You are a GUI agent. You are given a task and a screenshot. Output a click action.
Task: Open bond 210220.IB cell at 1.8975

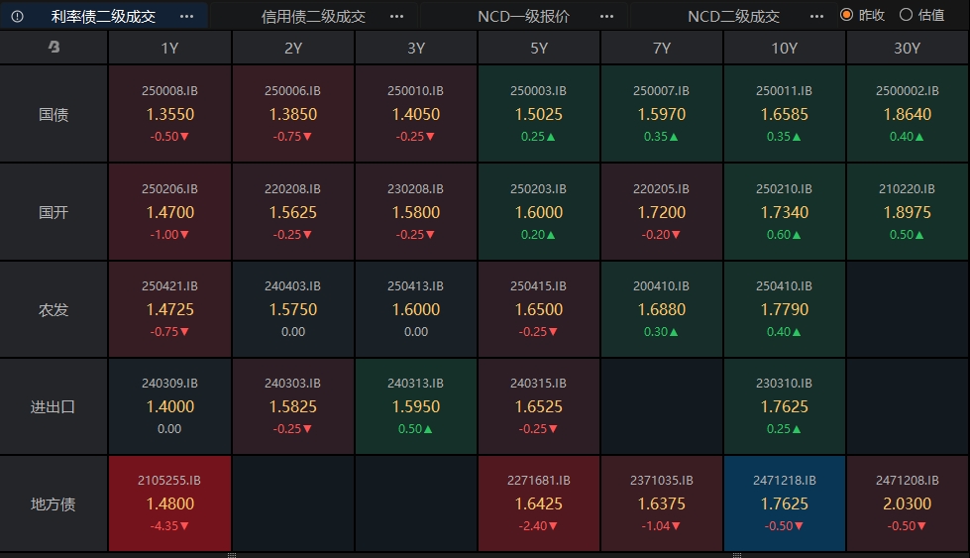pyautogui.click(x=907, y=211)
